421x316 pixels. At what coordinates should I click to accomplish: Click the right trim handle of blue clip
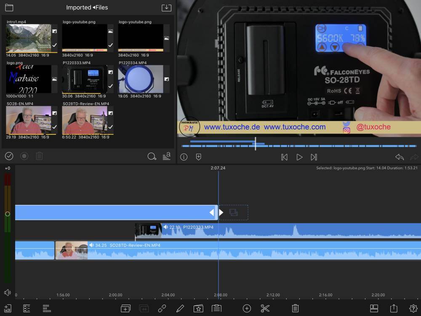click(221, 212)
